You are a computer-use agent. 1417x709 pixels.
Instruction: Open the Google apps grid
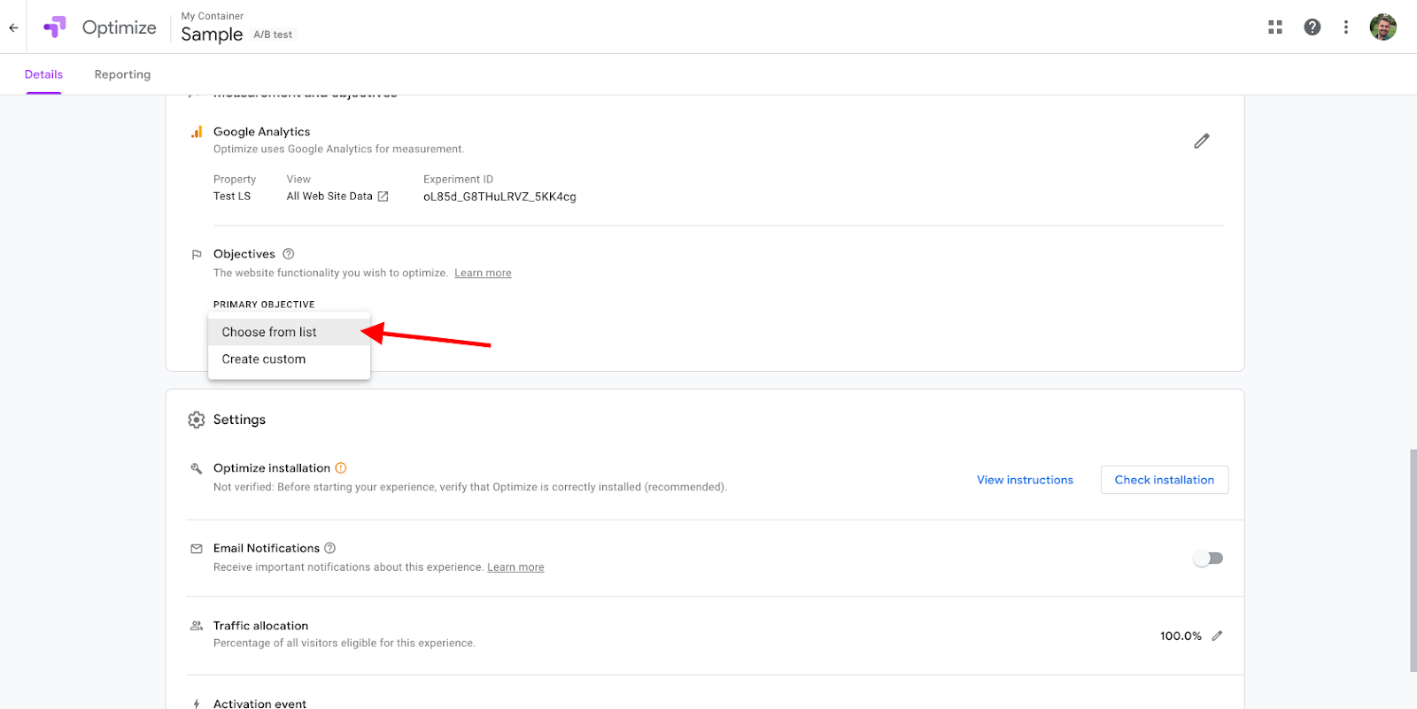pyautogui.click(x=1275, y=27)
